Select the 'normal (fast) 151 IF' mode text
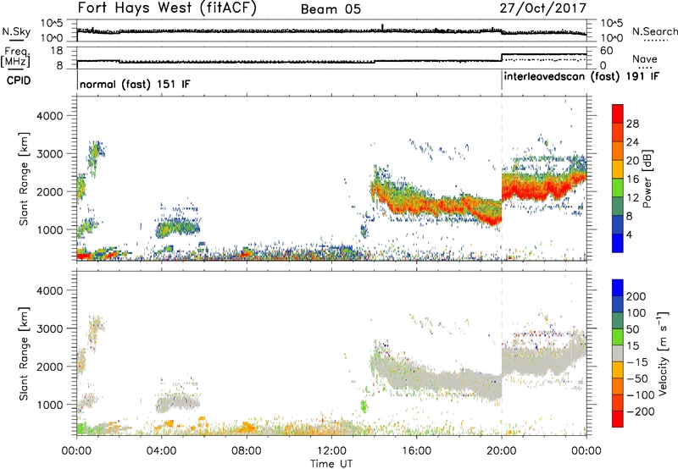This screenshot has width=678, height=469. (x=135, y=84)
